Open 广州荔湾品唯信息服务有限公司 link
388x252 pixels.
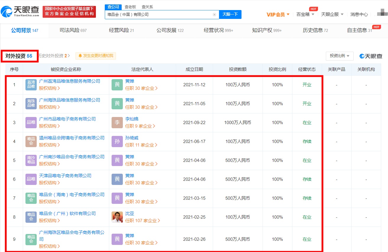point(70,81)
